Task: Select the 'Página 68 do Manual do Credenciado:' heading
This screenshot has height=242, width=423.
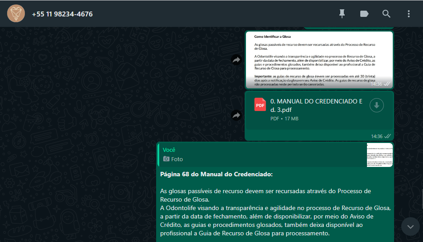Action: click(216, 174)
